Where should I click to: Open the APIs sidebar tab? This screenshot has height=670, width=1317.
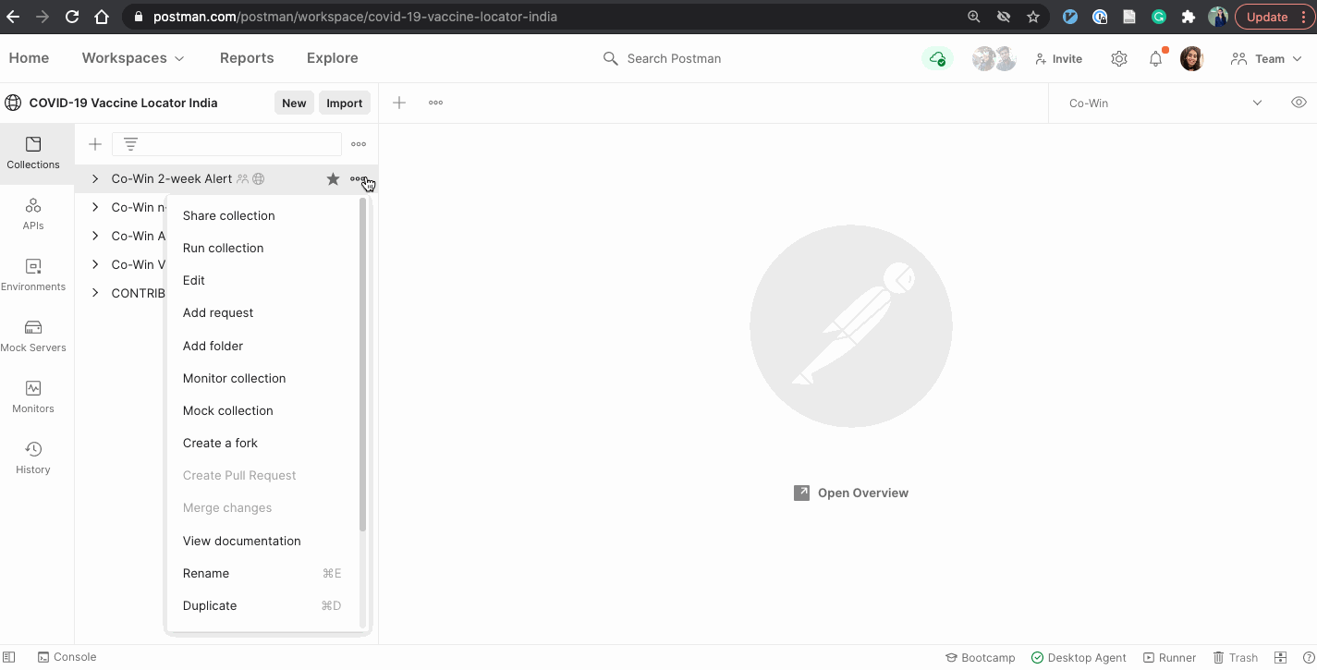tap(33, 214)
